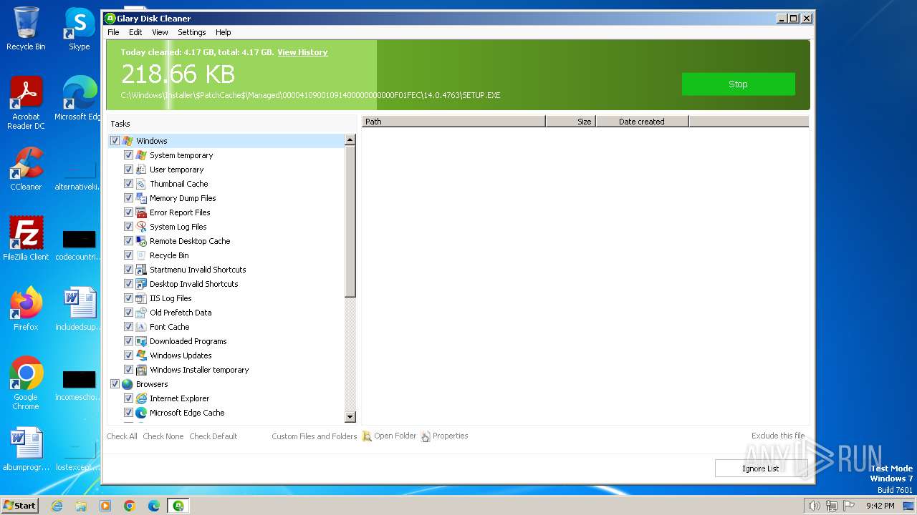917x515 pixels.
Task: Click the Remote Desktop Cache icon
Action: point(141,241)
